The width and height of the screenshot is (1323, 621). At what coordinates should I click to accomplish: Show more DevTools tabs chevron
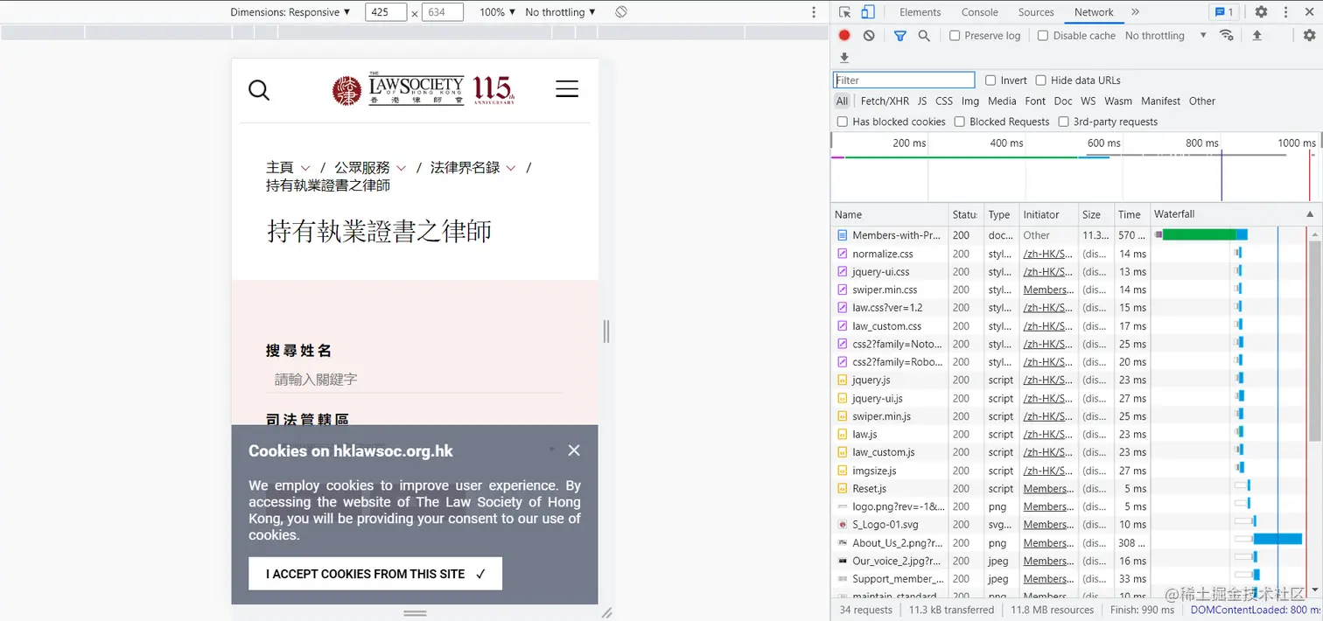pos(1135,12)
